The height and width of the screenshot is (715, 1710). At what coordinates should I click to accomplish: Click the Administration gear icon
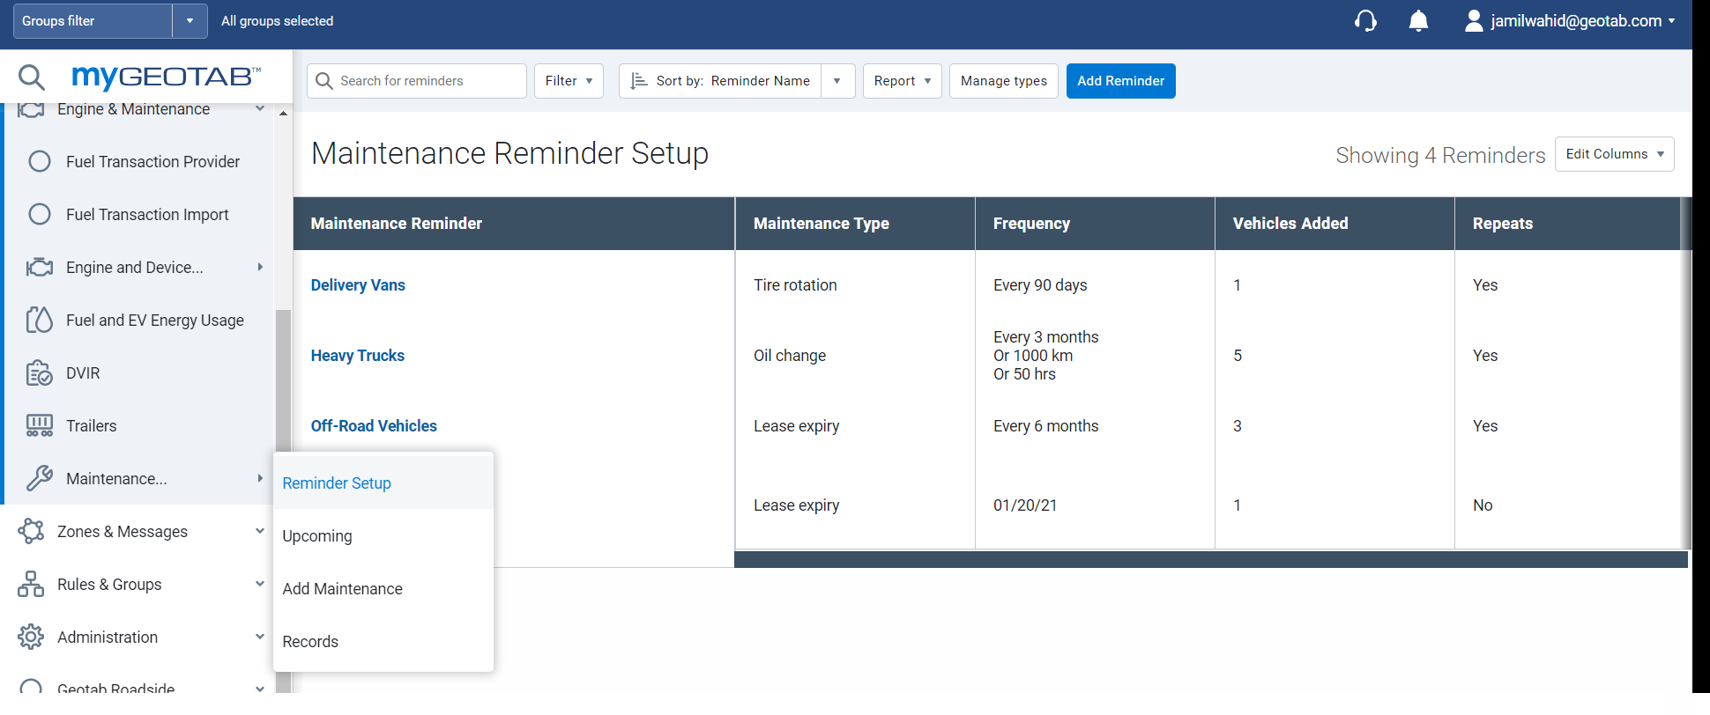31,637
